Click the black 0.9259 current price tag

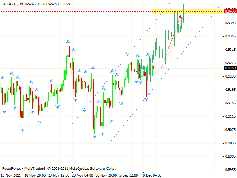230,68
